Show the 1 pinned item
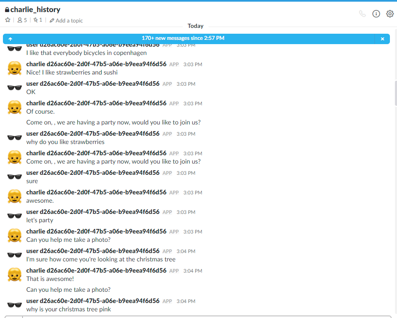The width and height of the screenshot is (397, 318). point(38,20)
